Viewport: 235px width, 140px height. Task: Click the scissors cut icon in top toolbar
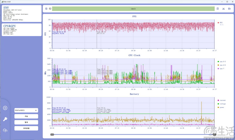[223, 9]
